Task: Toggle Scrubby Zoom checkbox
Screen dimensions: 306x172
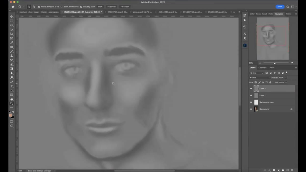Action: tap(81, 7)
